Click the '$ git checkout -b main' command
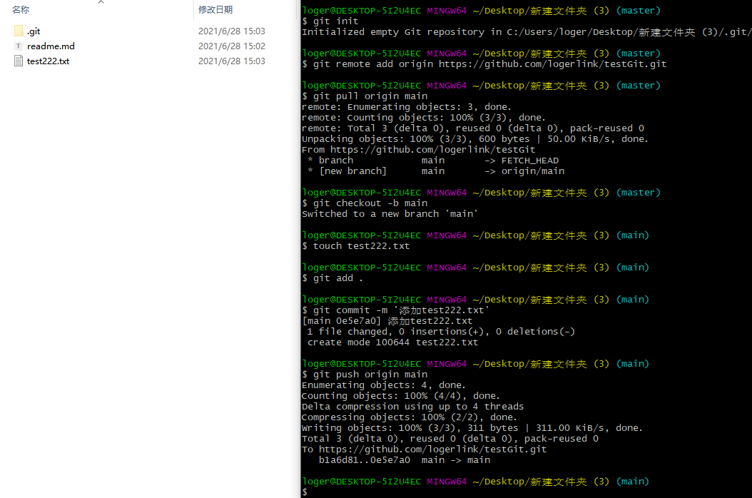This screenshot has height=498, width=752. (365, 203)
